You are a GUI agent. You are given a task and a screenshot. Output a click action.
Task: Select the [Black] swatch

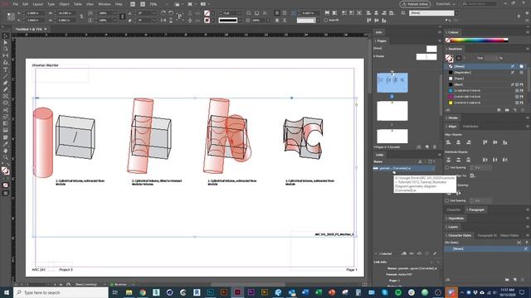click(486, 84)
